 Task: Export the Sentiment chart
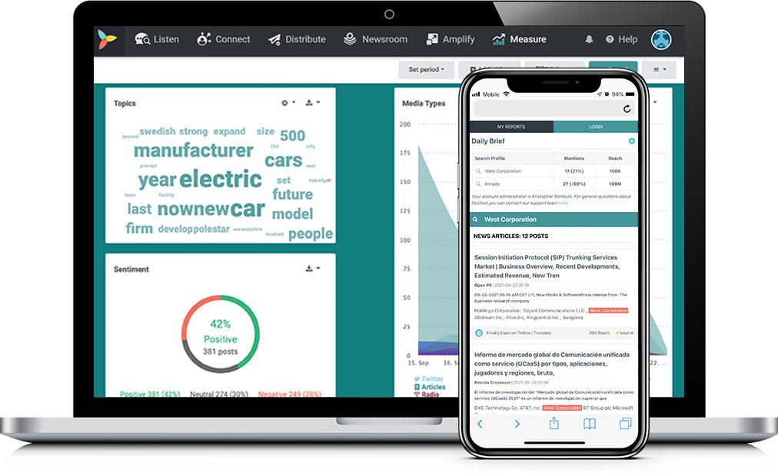[308, 268]
